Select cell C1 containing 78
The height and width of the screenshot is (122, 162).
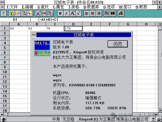pos(55,28)
